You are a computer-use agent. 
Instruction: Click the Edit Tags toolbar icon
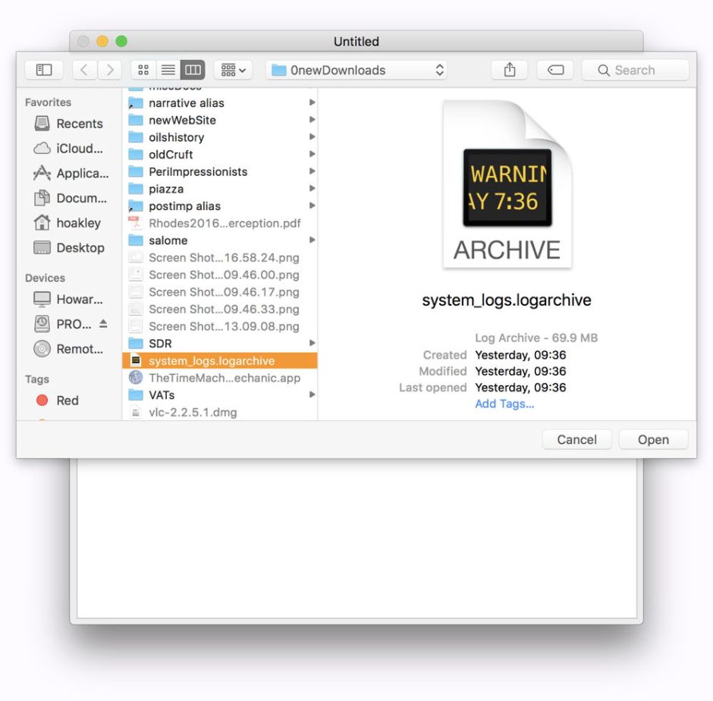(x=555, y=70)
